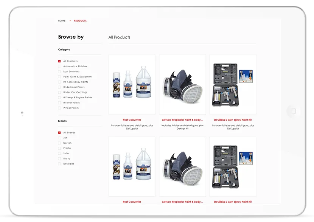Uncheck the All Products category checkbox
This screenshot has width=314, height=222.
pos(59,61)
